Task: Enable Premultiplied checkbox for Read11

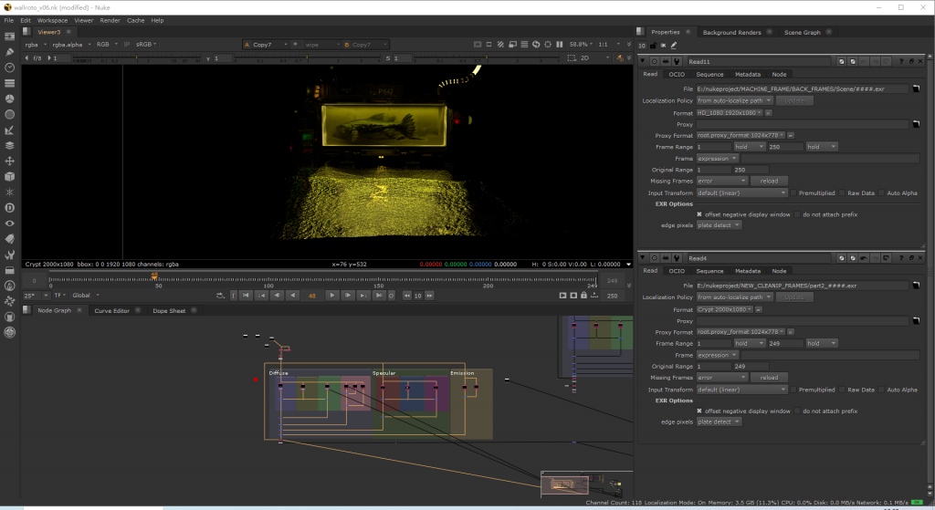Action: pos(793,193)
